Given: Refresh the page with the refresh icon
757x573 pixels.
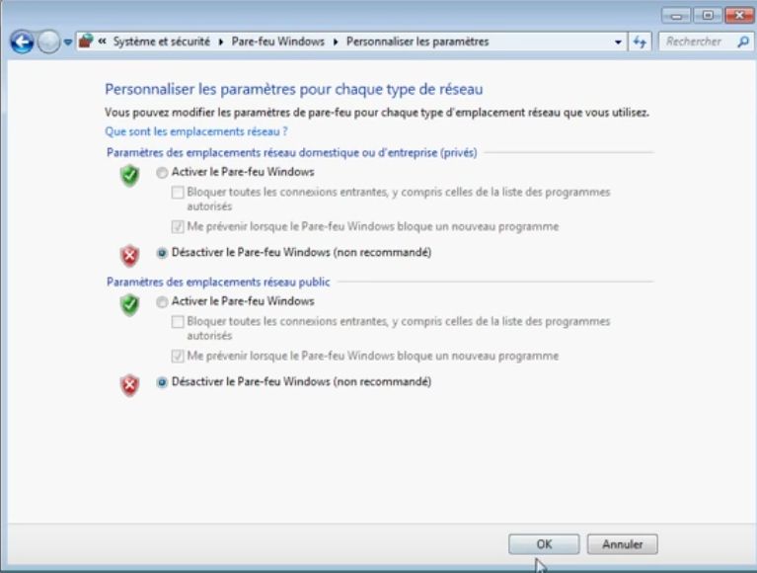Looking at the screenshot, I should (640, 42).
